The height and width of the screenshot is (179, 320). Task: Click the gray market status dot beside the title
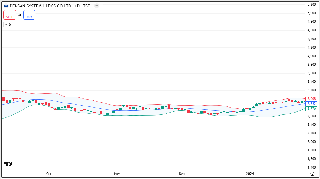point(97,6)
